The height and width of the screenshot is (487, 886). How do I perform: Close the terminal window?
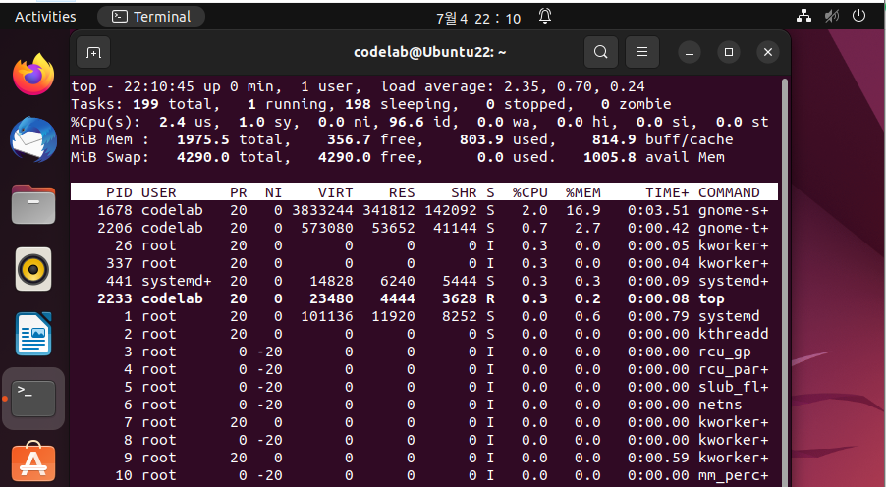768,53
